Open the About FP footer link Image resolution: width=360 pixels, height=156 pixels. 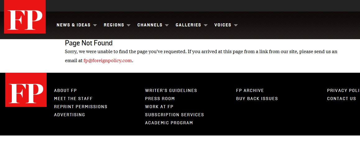[x=65, y=90]
